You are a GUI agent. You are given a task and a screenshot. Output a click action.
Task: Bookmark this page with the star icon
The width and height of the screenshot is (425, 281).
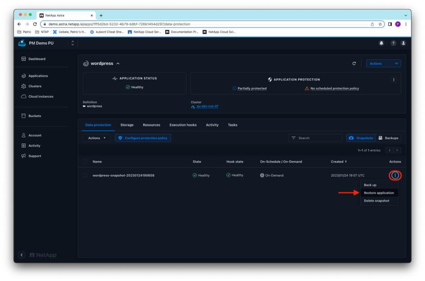point(380,24)
